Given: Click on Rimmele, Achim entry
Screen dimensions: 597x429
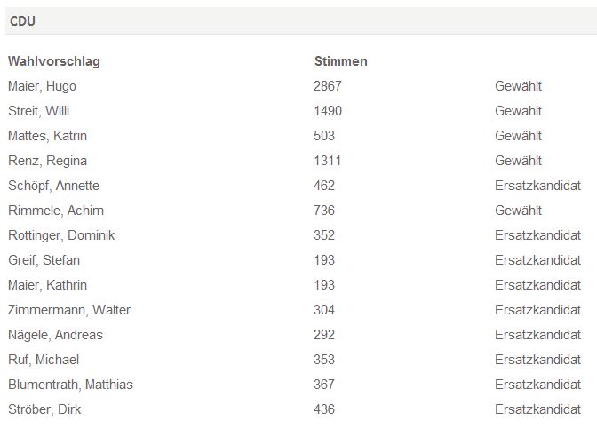Looking at the screenshot, I should [x=56, y=211].
